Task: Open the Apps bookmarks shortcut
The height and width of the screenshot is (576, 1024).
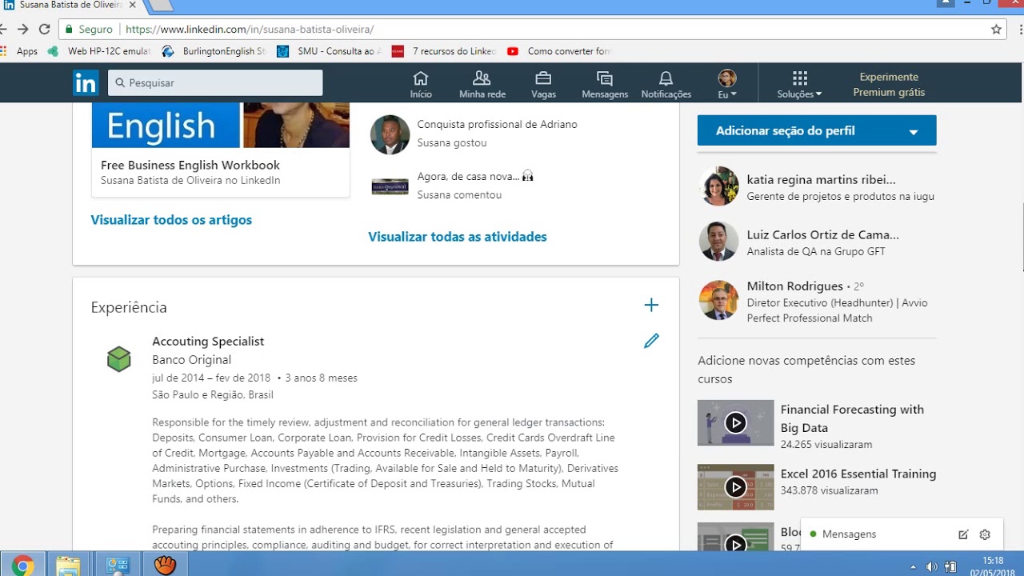Action: click(x=19, y=50)
